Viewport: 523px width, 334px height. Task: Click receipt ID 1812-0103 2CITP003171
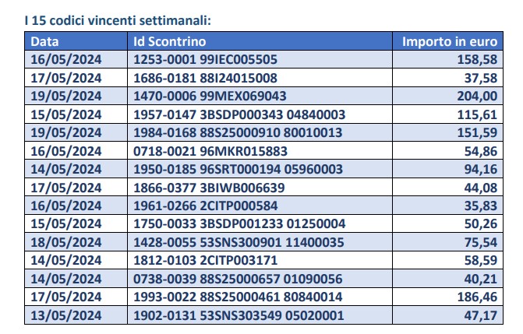coord(206,260)
